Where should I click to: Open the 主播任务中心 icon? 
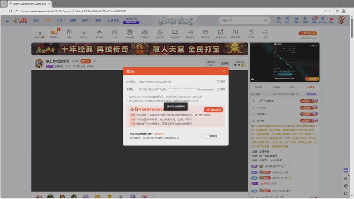(x=220, y=34)
